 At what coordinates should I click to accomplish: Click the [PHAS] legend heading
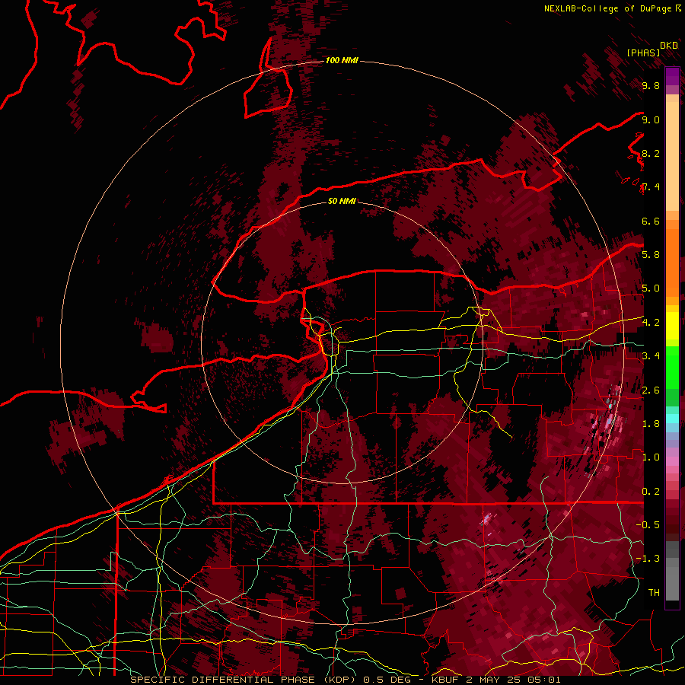(x=643, y=53)
